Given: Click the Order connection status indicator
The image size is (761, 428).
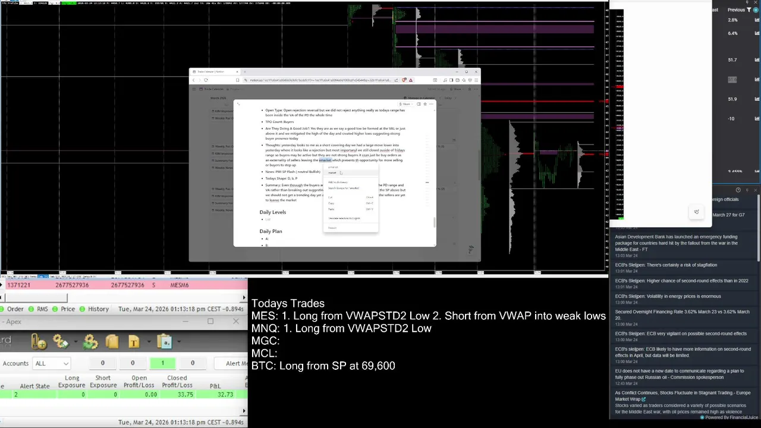Looking at the screenshot, I should pos(12,309).
